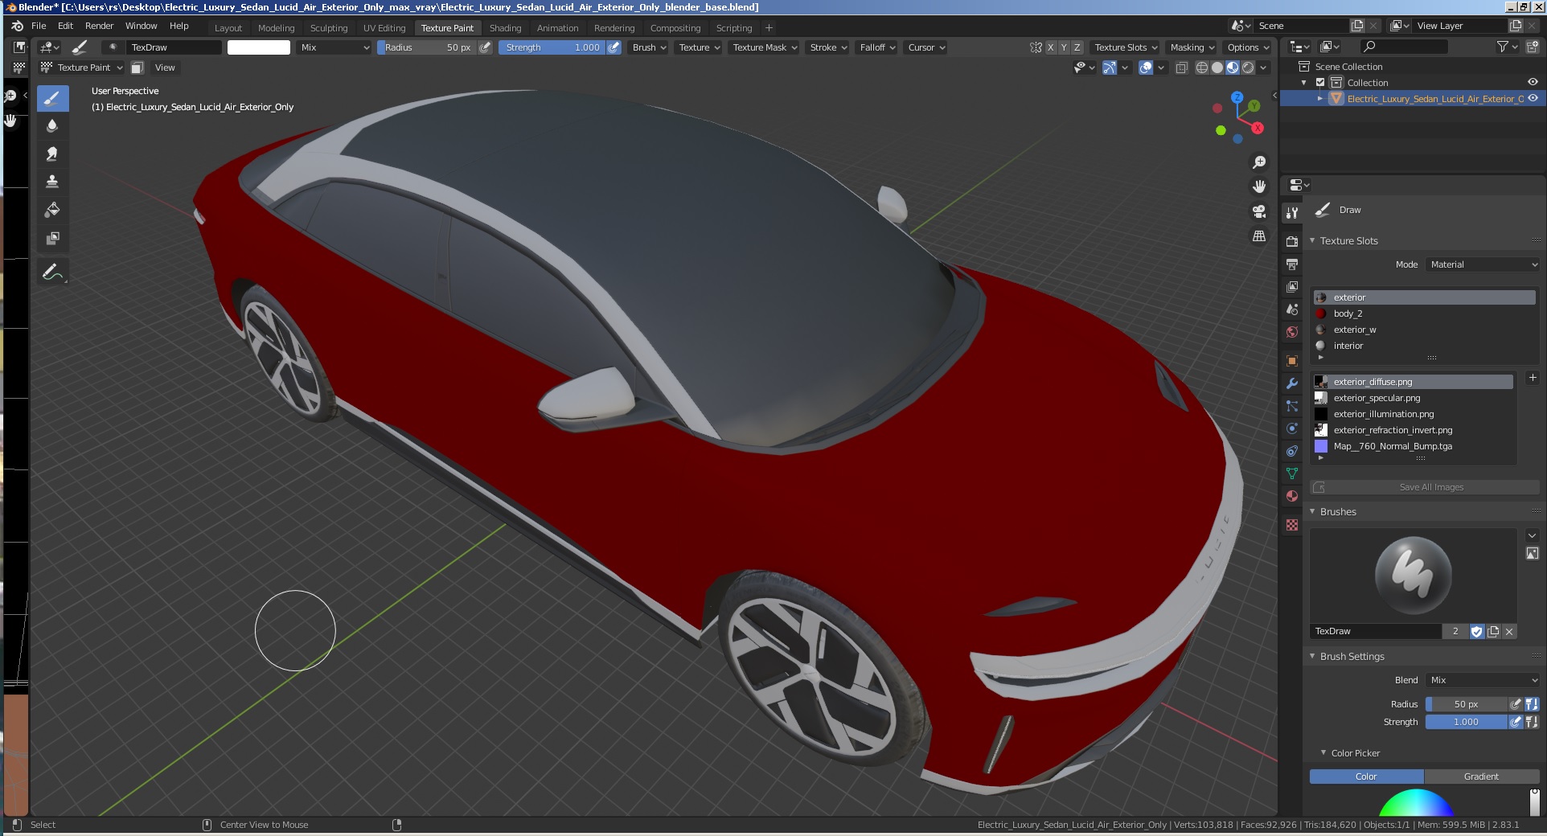Add a new texture slot plus button
The height and width of the screenshot is (836, 1547).
1533,378
